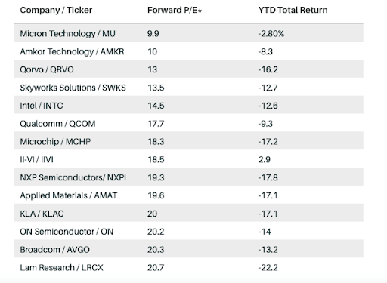Click NXP Semiconductors / NXPI entry
The width and height of the screenshot is (387, 283).
coord(73,177)
